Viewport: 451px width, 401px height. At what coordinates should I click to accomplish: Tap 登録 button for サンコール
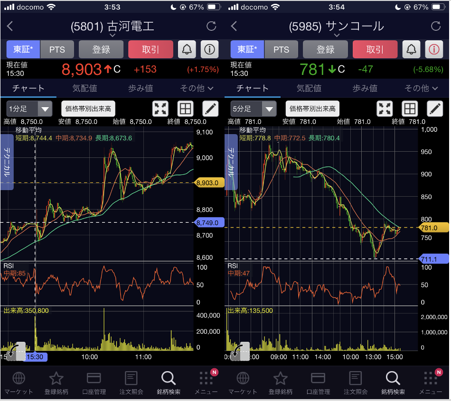tap(325, 49)
